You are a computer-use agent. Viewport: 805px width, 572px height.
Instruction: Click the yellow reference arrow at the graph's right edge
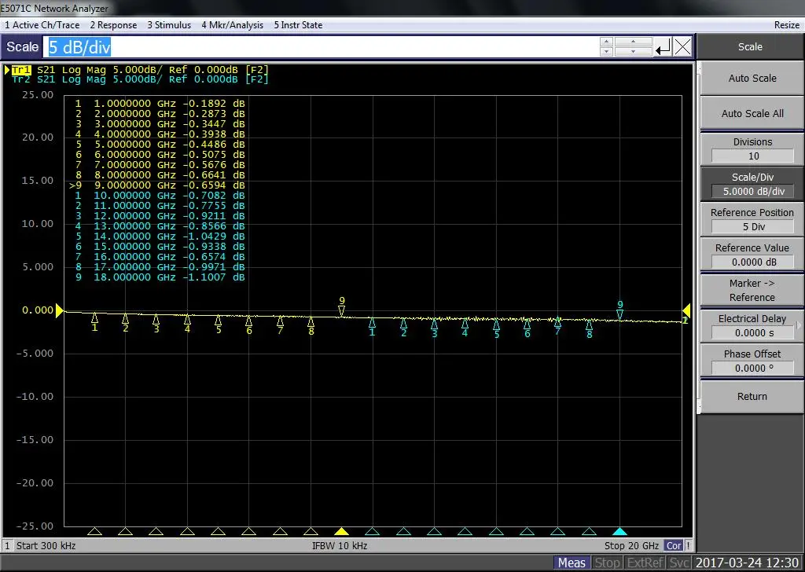686,311
